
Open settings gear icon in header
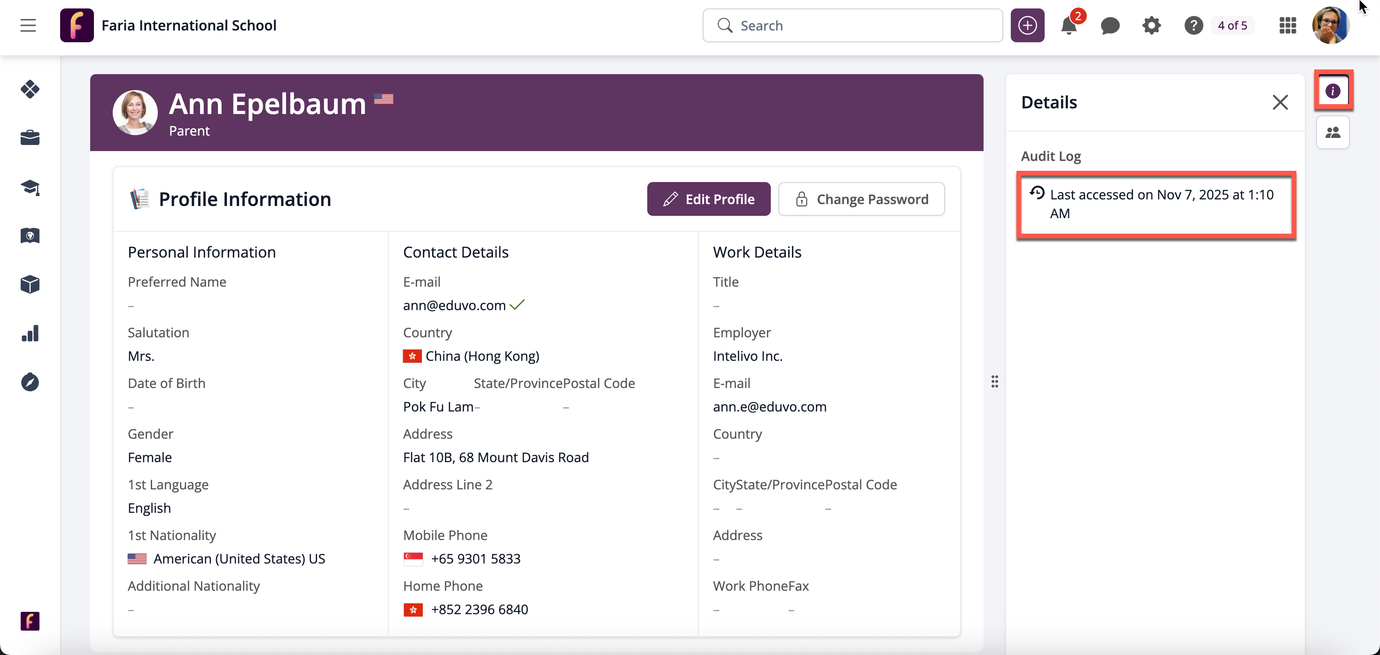pyautogui.click(x=1151, y=25)
